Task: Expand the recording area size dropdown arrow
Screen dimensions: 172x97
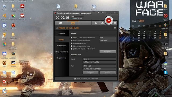Action: coord(113,28)
